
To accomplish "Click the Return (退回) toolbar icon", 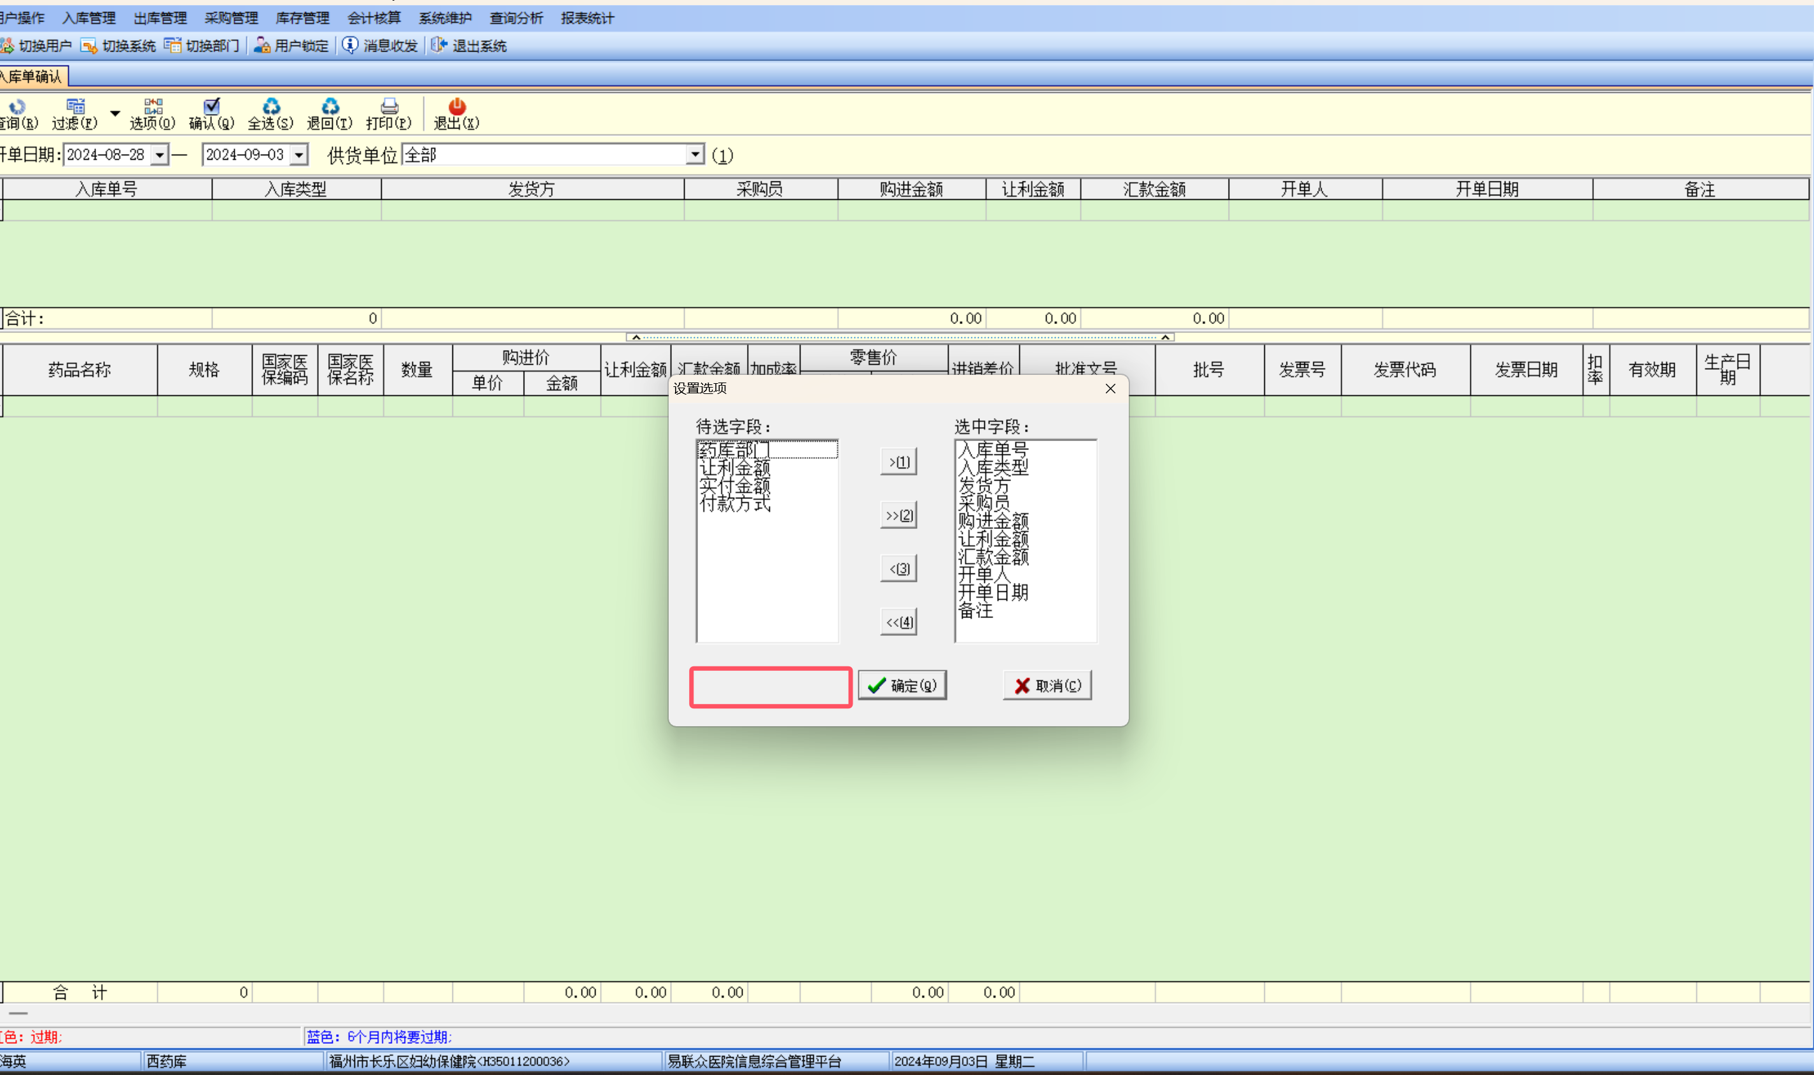I will point(330,106).
